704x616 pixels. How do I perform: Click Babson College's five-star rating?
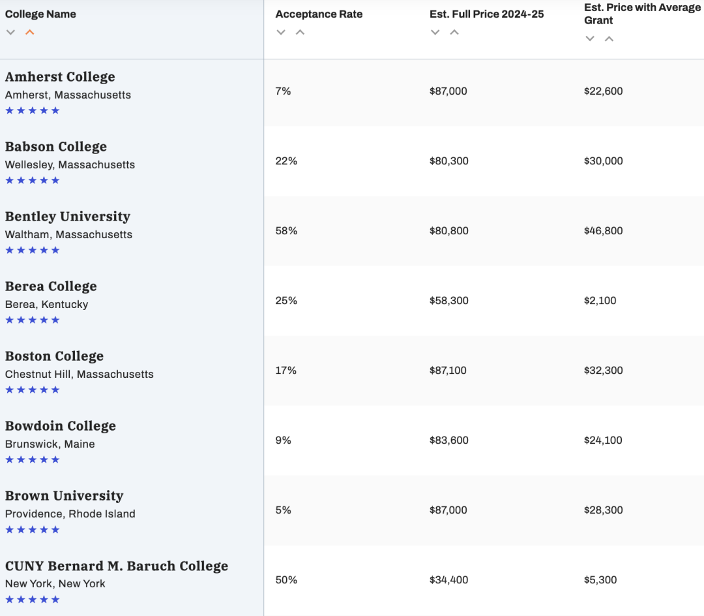[33, 180]
